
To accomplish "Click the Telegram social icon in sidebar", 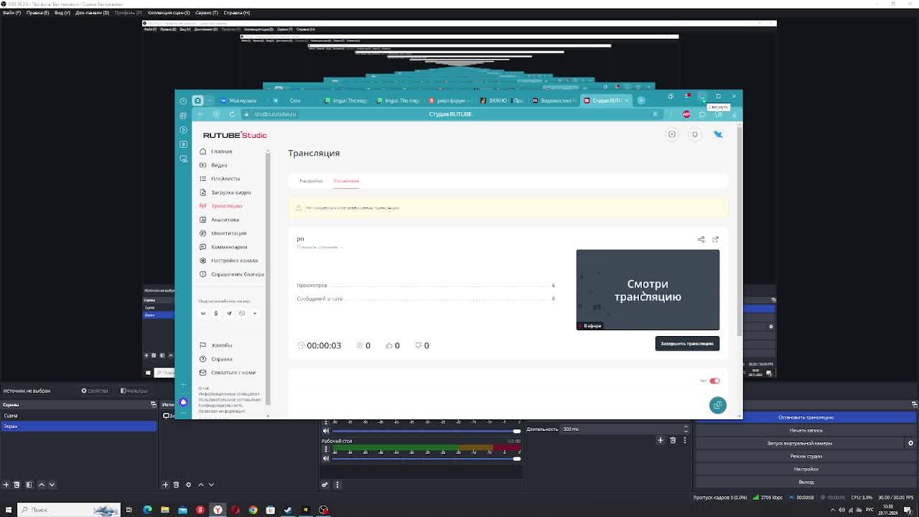I will [x=229, y=313].
